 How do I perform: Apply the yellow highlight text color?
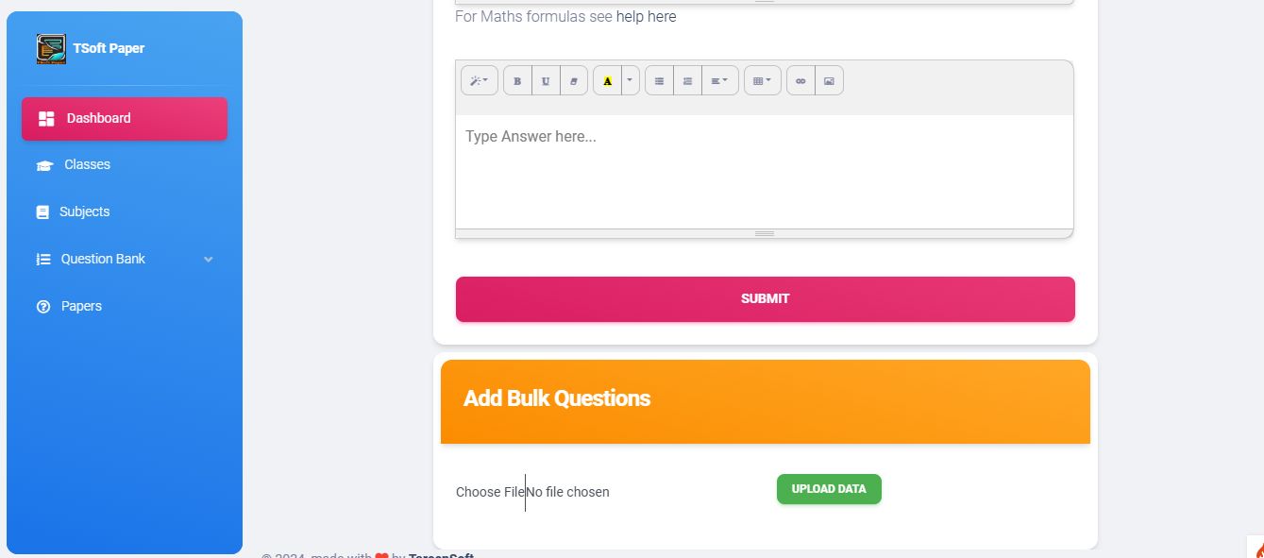pyautogui.click(x=607, y=81)
